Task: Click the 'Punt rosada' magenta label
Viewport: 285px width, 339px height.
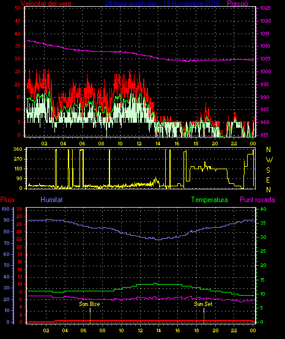Action: coord(257,200)
